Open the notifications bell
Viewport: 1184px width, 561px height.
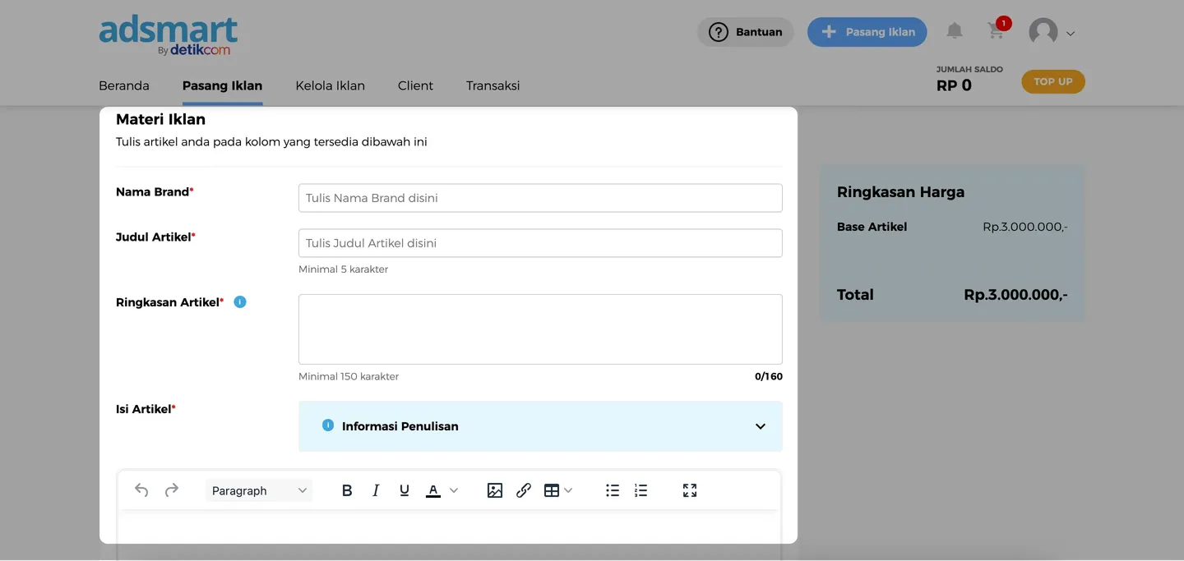[x=954, y=31]
